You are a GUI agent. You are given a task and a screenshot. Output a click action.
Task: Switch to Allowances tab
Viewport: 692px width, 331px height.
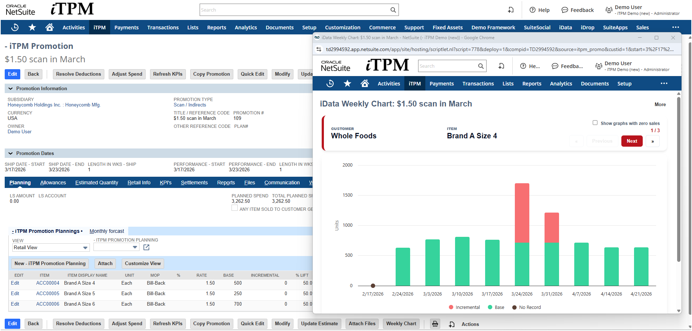point(53,183)
